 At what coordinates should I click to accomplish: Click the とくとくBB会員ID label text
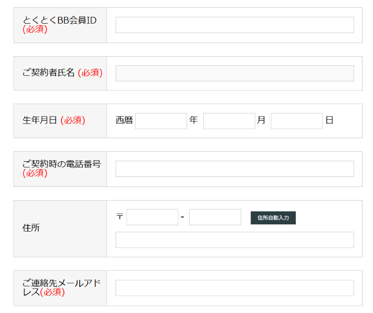pyautogui.click(x=59, y=20)
